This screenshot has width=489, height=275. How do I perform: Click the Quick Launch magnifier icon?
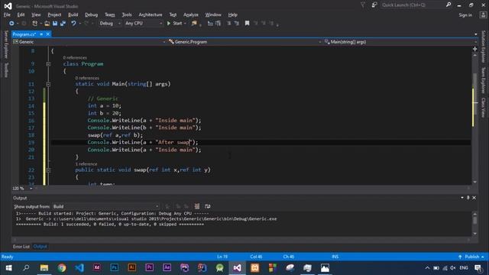tap(449, 5)
